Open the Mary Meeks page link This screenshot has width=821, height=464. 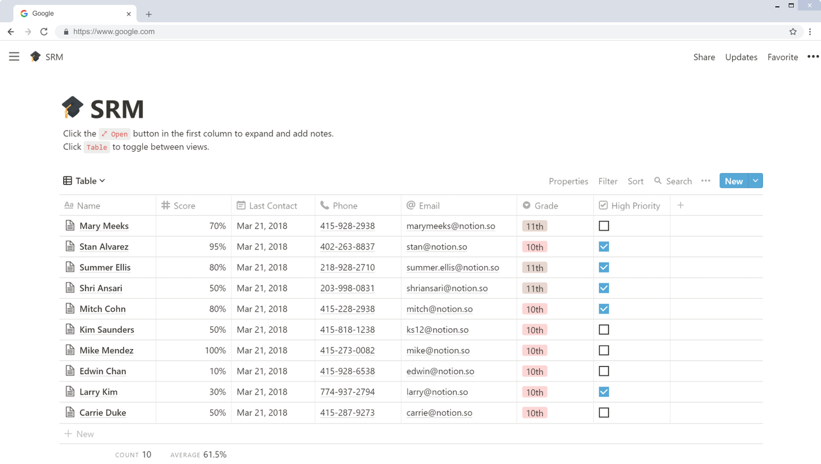pyautogui.click(x=104, y=226)
